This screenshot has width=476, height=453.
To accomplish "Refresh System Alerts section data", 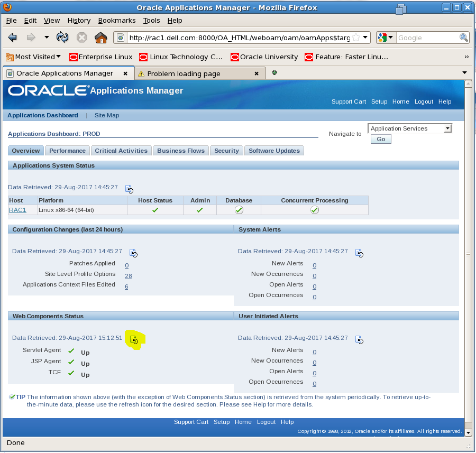I will coord(360,253).
